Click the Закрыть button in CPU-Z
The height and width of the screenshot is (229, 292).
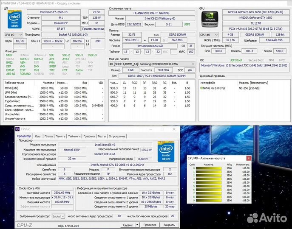point(169,225)
